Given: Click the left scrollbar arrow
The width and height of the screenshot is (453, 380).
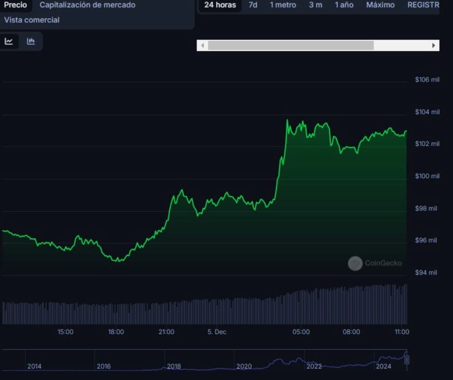Looking at the screenshot, I should [x=202, y=45].
